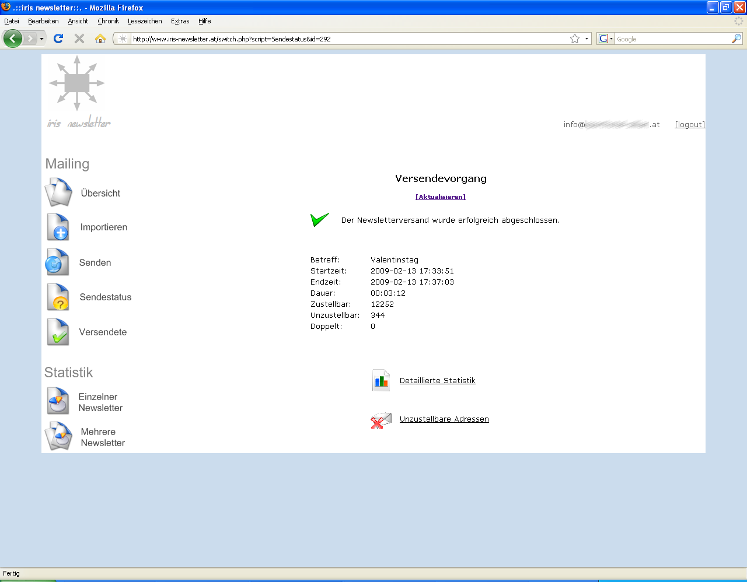Open the Chronik menu
The height and width of the screenshot is (582, 747).
click(108, 21)
